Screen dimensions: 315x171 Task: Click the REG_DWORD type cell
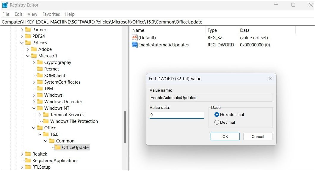tap(221, 45)
